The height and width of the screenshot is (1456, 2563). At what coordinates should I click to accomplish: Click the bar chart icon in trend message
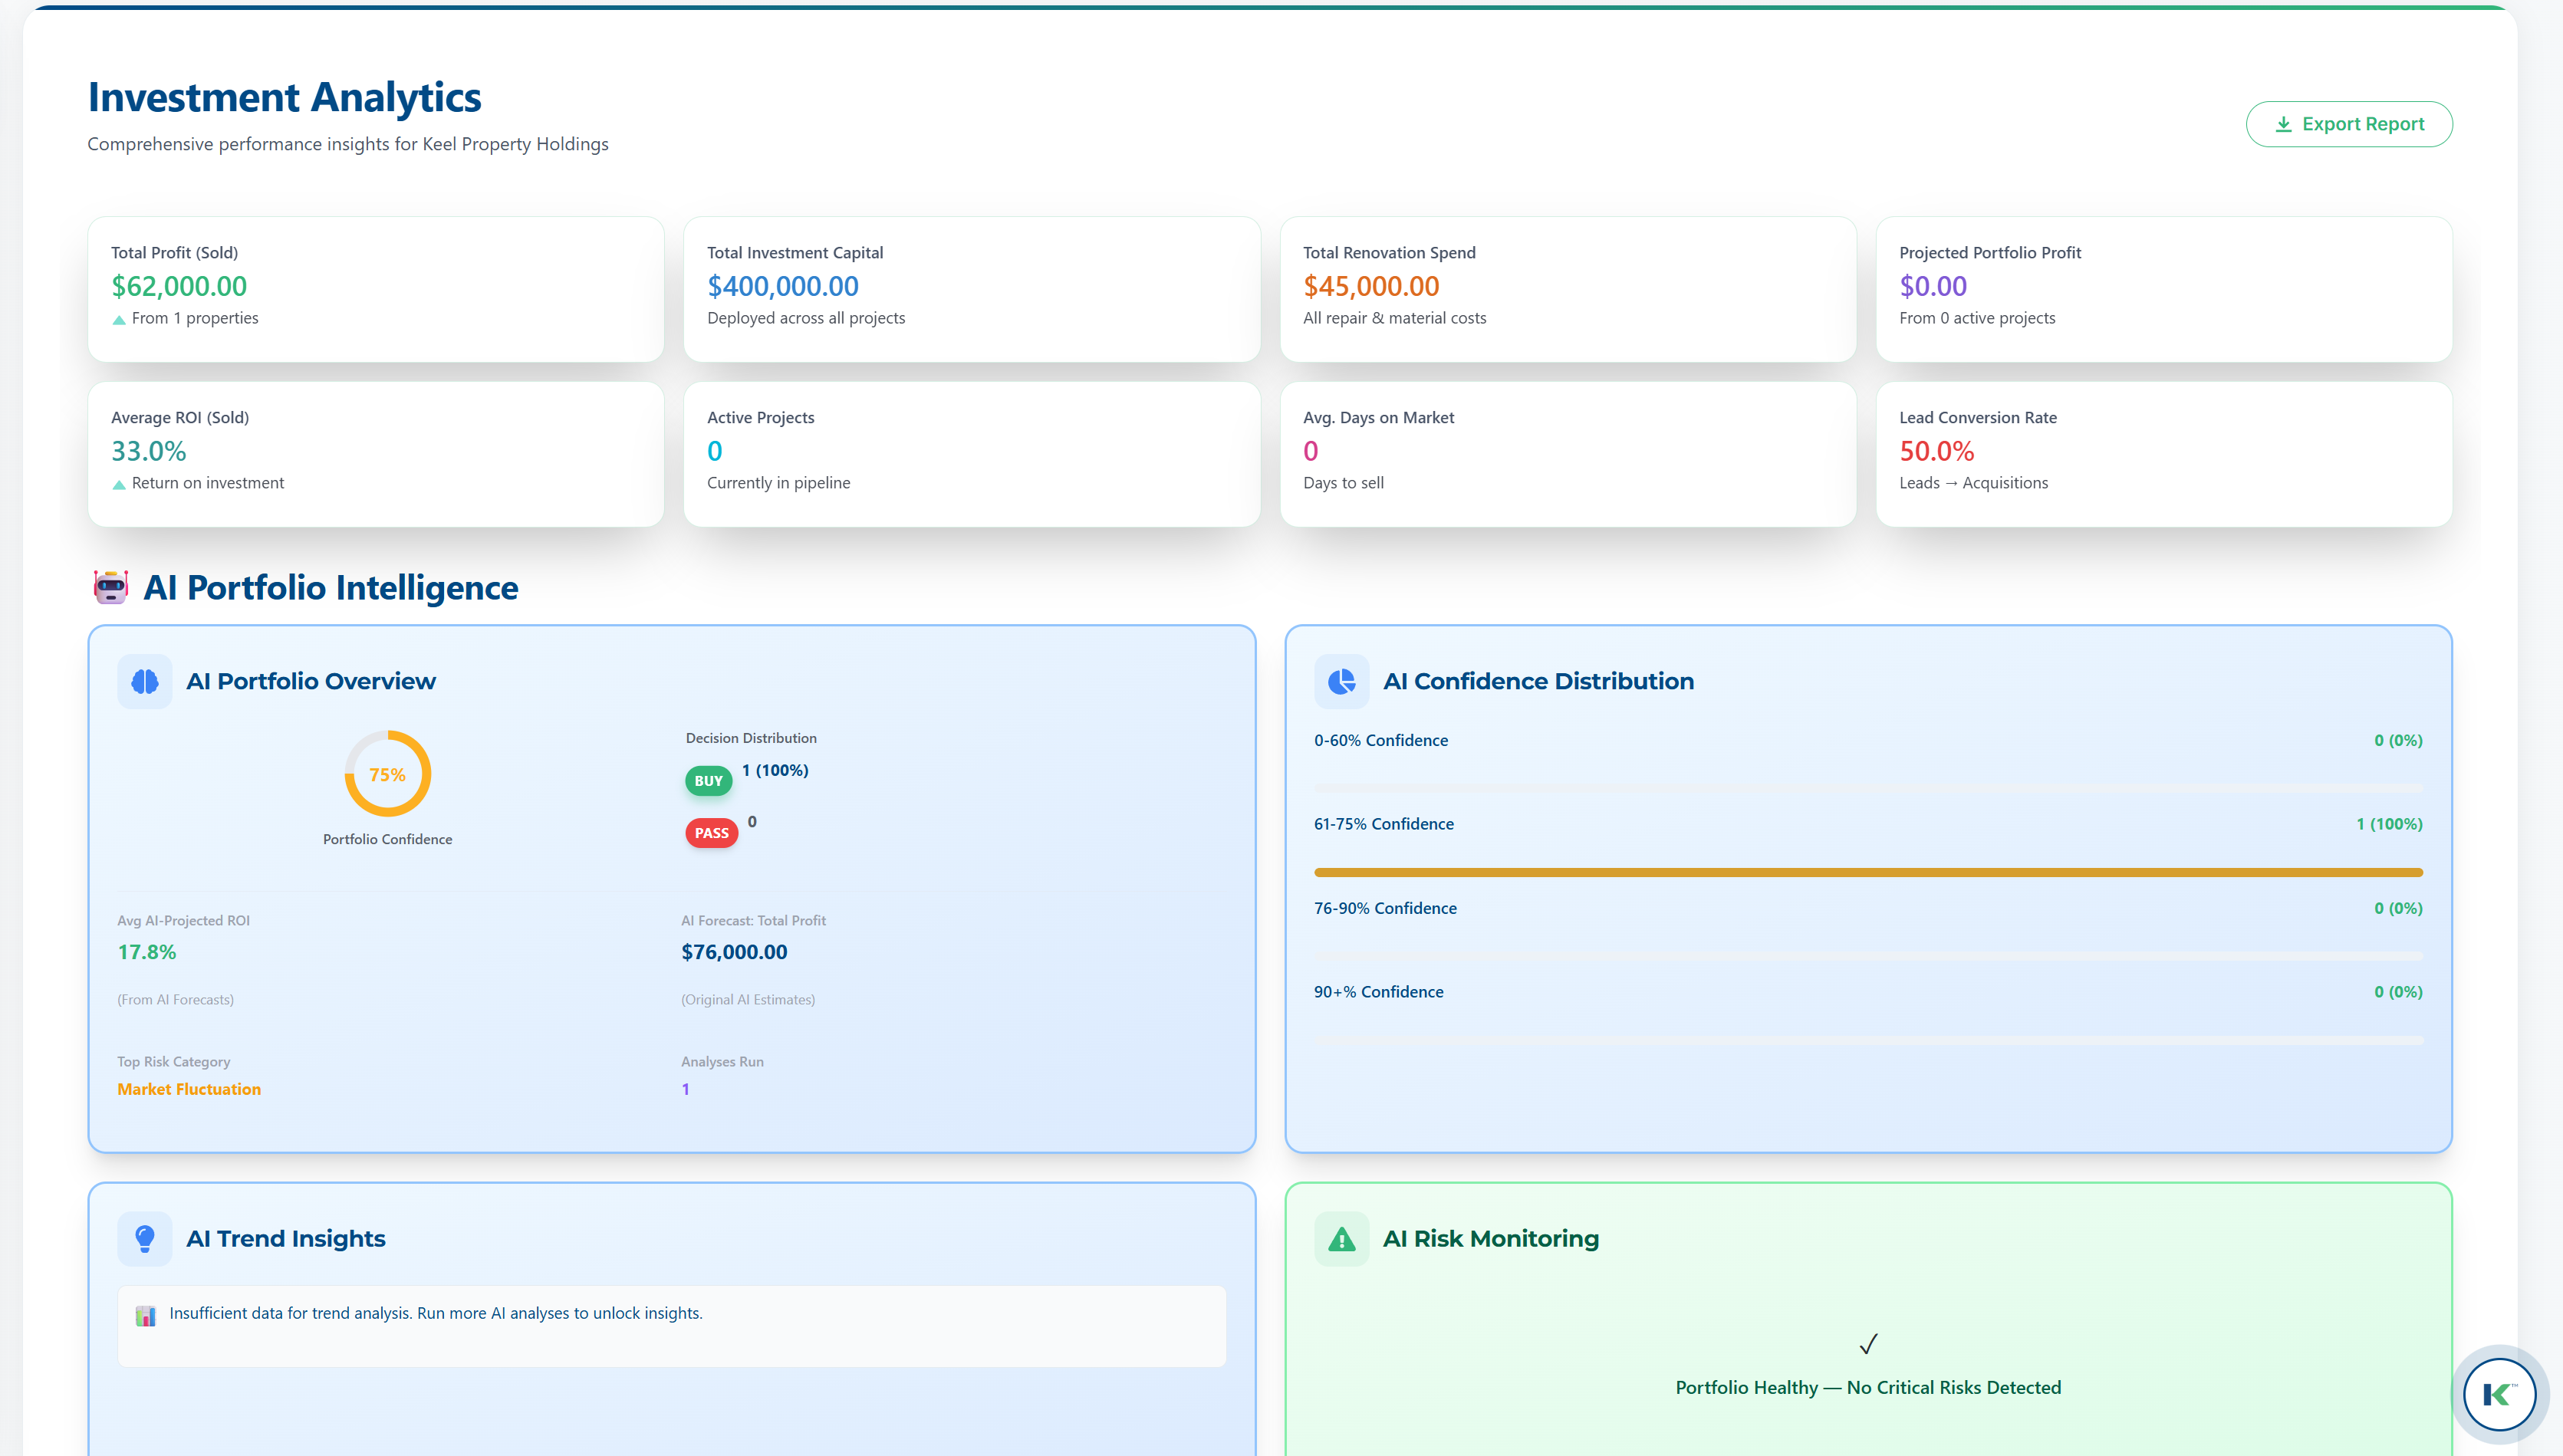coord(146,1315)
